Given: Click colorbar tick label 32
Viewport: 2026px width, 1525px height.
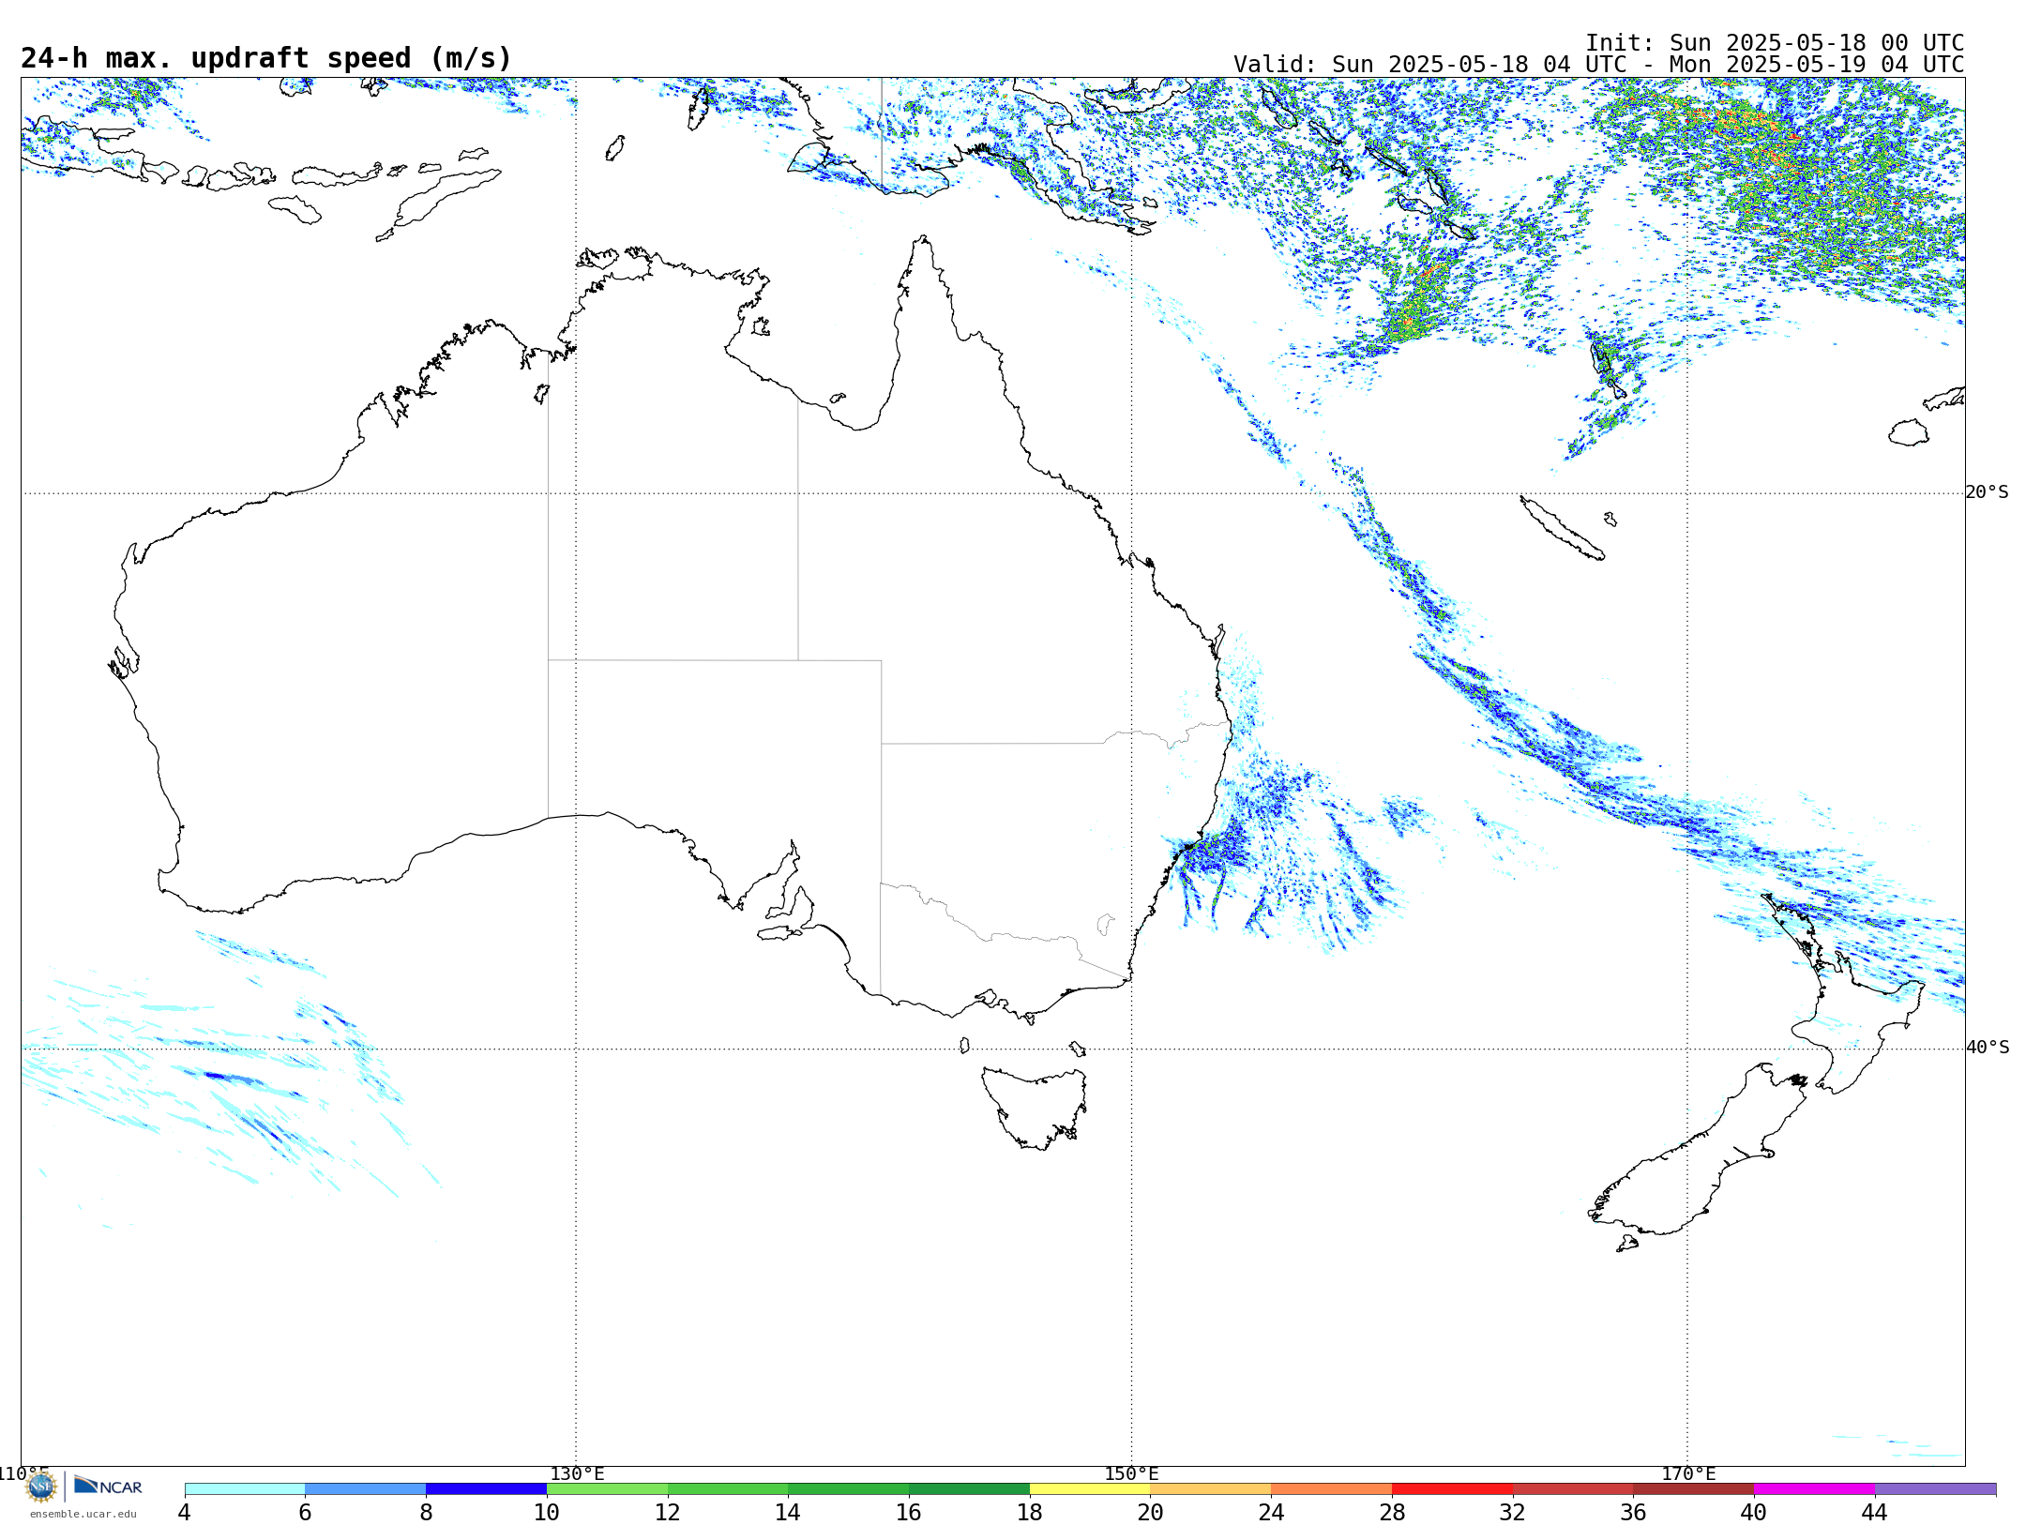Looking at the screenshot, I should tap(1512, 1512).
